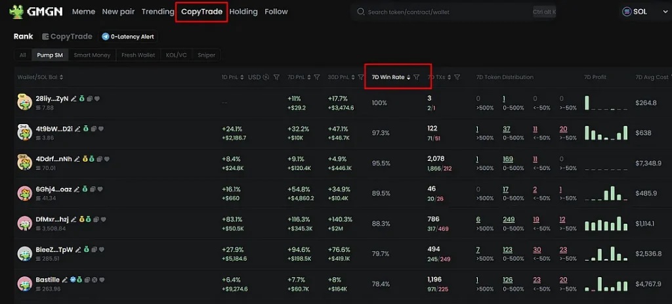Open the Meme navigation item
The height and width of the screenshot is (304, 672).
pyautogui.click(x=83, y=12)
